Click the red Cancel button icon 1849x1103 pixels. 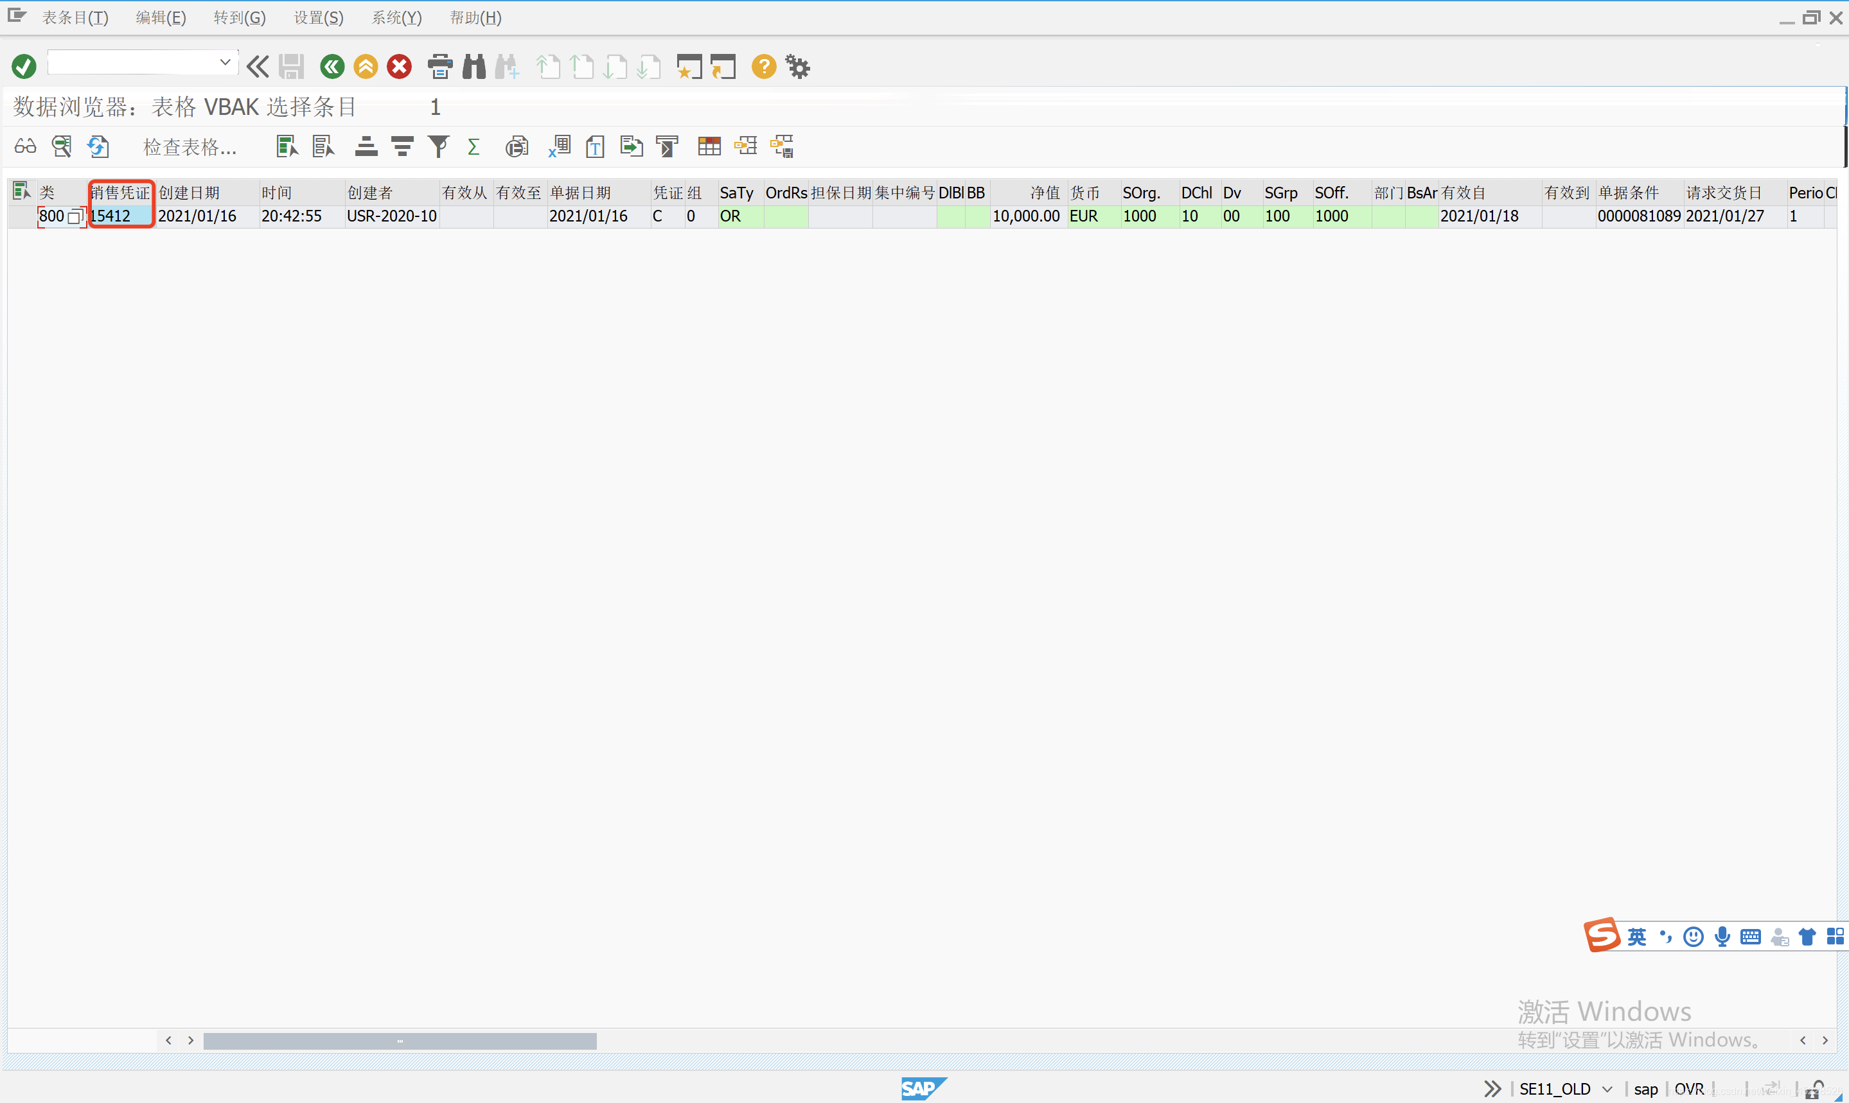point(400,67)
